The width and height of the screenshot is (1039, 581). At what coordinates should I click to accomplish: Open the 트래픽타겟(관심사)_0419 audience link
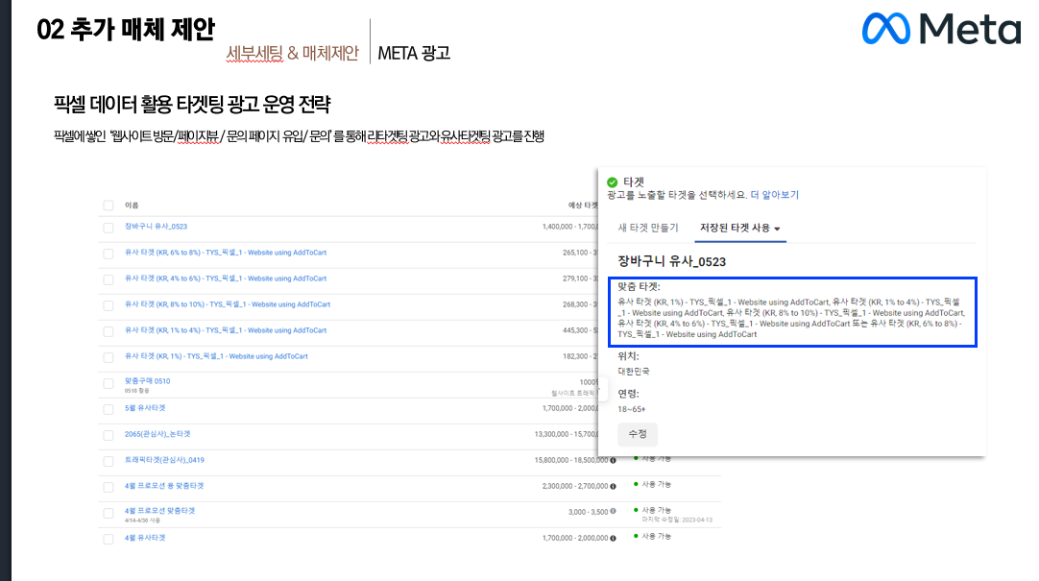click(164, 460)
